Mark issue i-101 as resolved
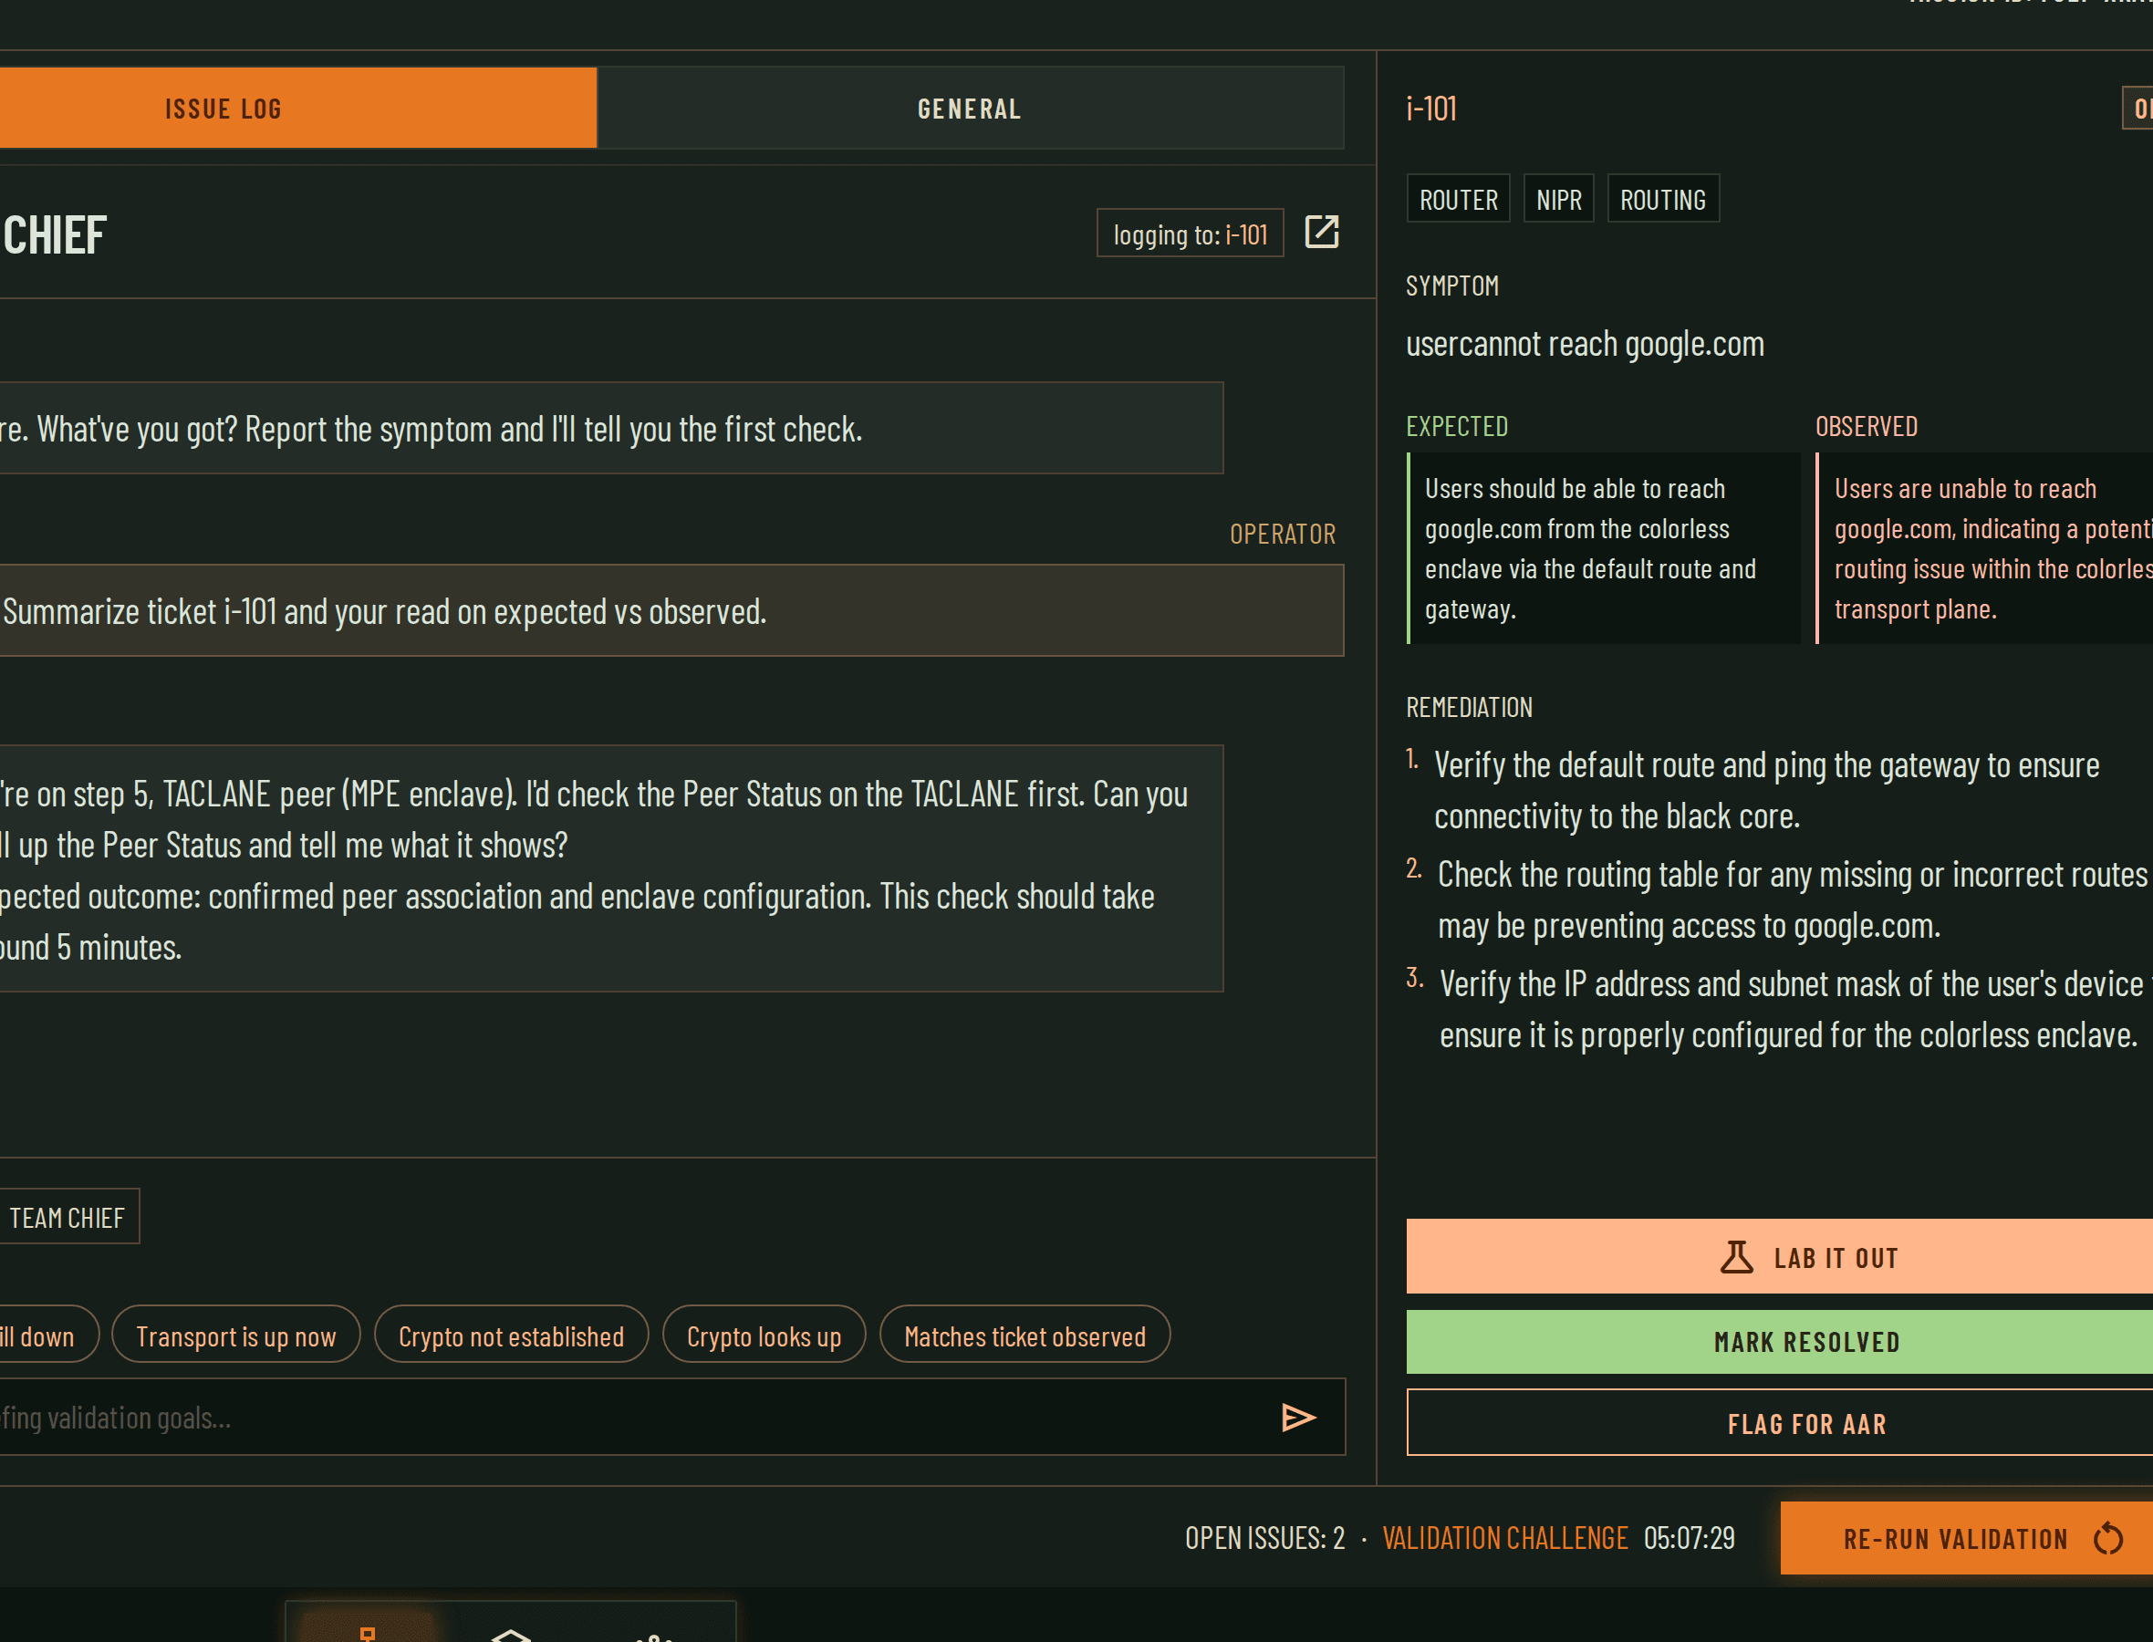This screenshot has height=1642, width=2153. (1780, 1342)
